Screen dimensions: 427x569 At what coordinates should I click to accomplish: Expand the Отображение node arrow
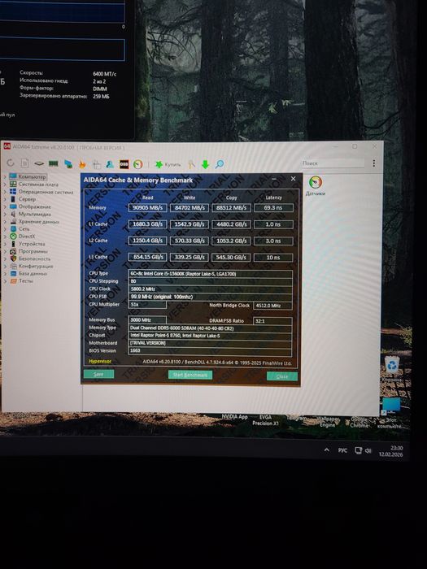(5, 206)
